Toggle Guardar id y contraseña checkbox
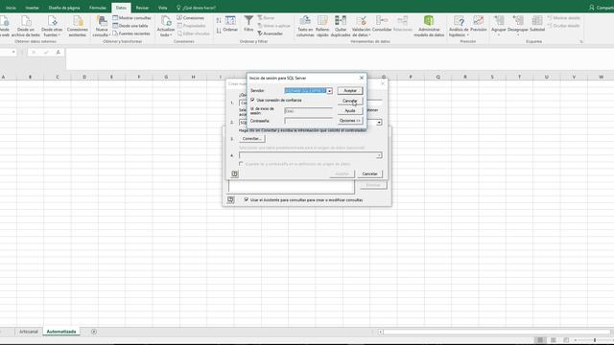 241,164
